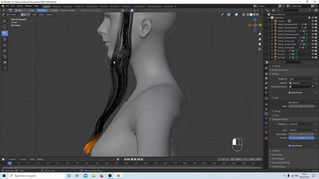The image size is (319, 179).
Task: Hide hair.003 object with eye icon
Action: (x=313, y=58)
